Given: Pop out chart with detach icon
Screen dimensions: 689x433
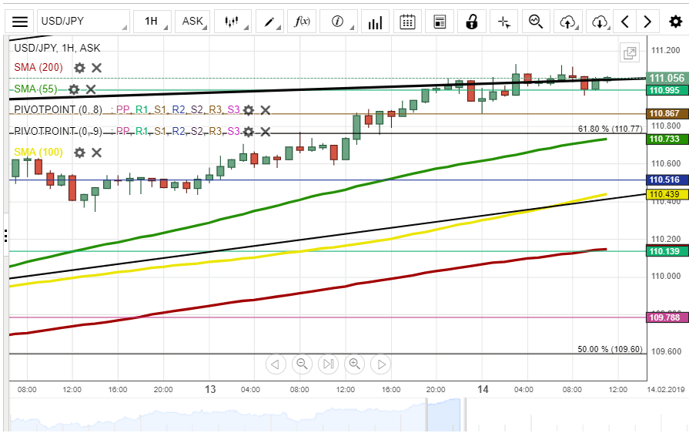Looking at the screenshot, I should tap(630, 53).
